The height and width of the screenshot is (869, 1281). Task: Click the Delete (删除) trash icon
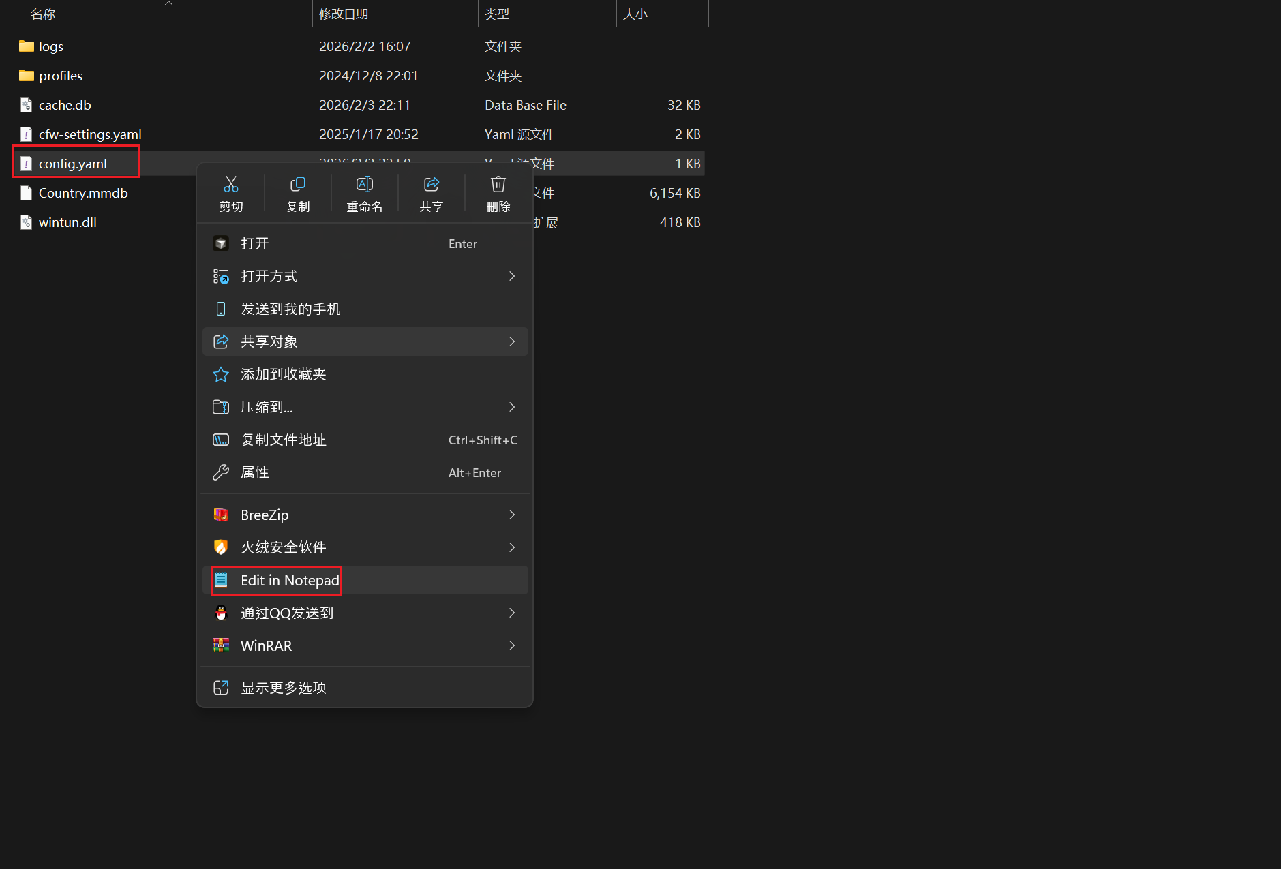tap(498, 185)
